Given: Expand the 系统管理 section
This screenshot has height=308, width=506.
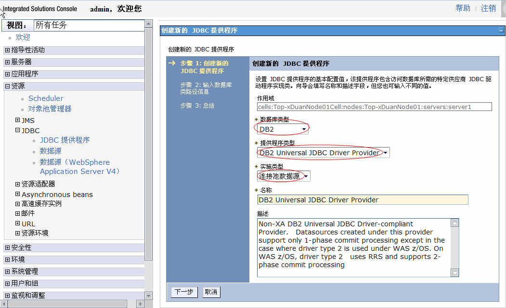Looking at the screenshot, I should pyautogui.click(x=7, y=271).
